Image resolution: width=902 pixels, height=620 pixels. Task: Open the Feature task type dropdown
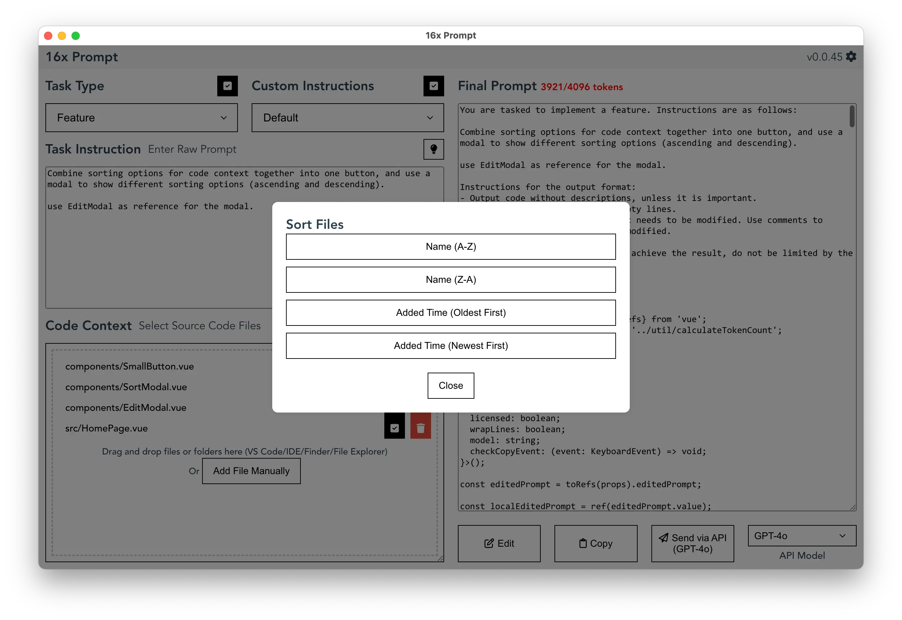click(142, 118)
